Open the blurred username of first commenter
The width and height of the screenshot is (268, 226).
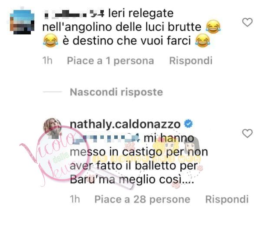tap(74, 13)
